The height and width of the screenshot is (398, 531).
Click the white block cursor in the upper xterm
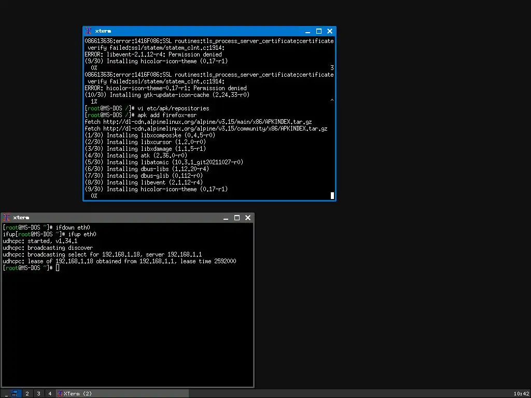(332, 195)
